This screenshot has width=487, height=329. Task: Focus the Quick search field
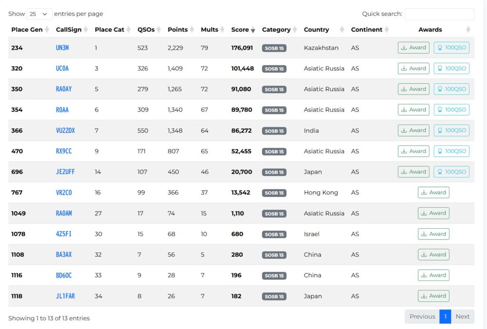tap(439, 14)
